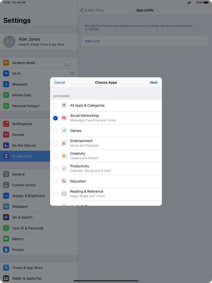Check the All Apps & Categories circle
The width and height of the screenshot is (212, 283).
point(55,106)
